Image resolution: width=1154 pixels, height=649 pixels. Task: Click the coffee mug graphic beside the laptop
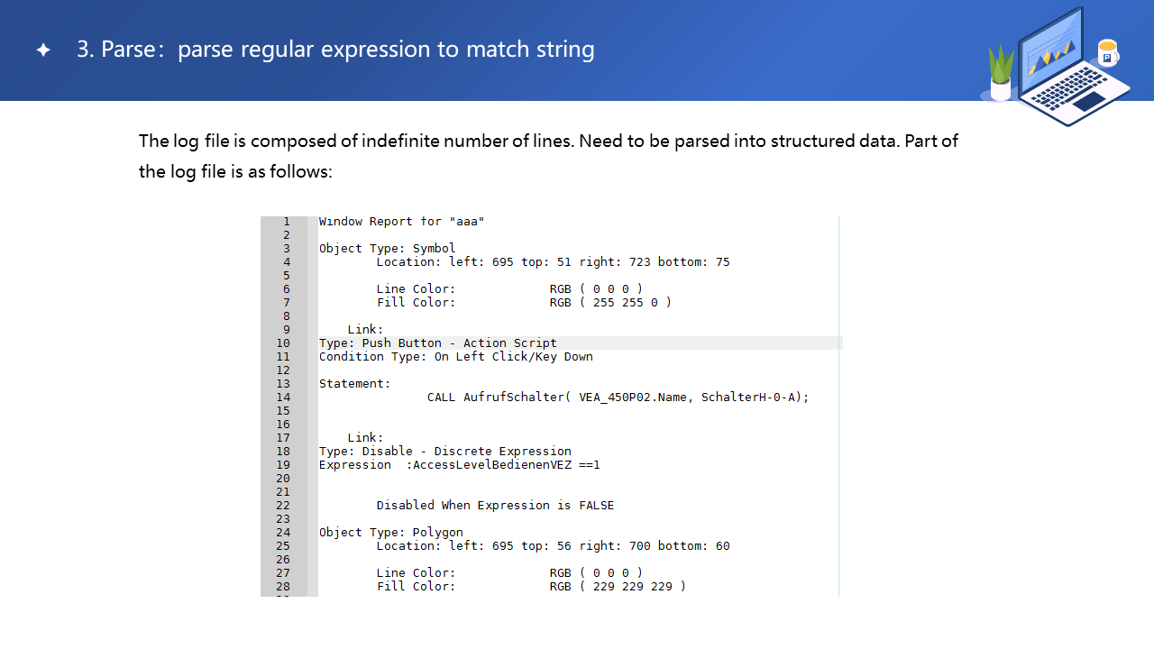(x=1107, y=52)
